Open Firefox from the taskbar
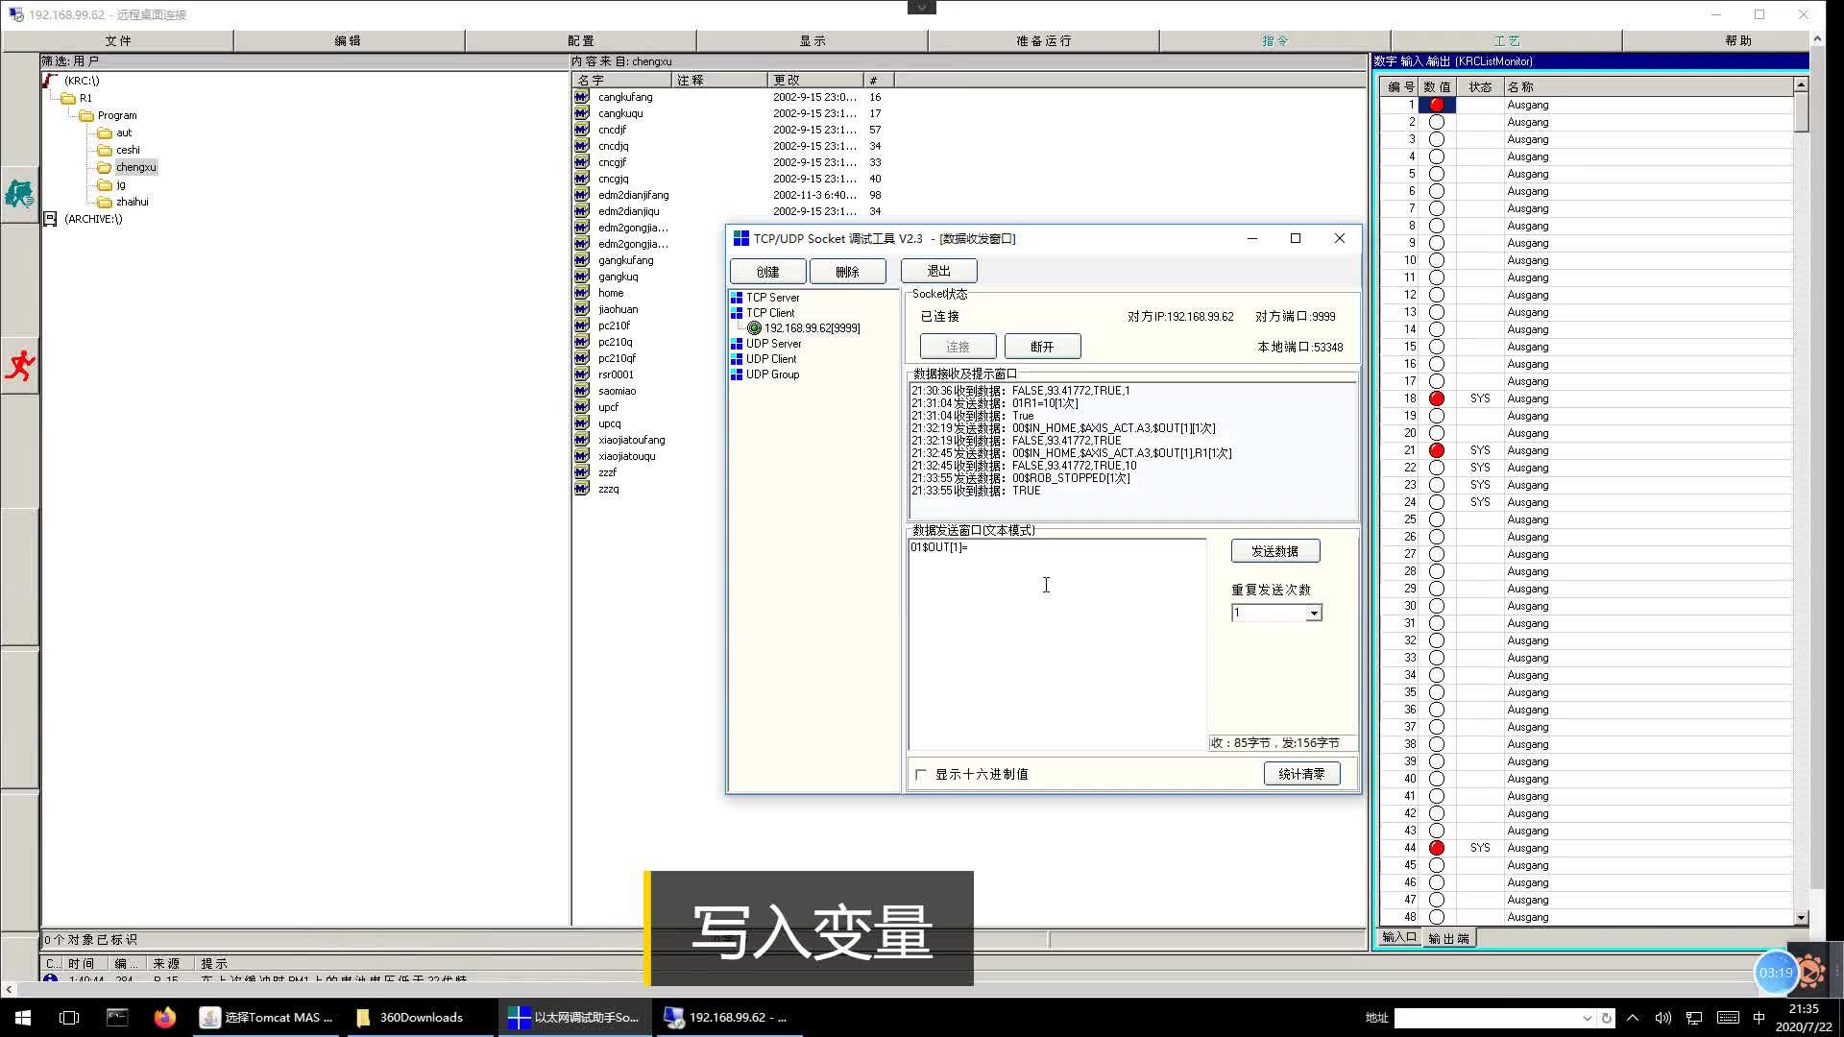This screenshot has width=1844, height=1037. [164, 1017]
